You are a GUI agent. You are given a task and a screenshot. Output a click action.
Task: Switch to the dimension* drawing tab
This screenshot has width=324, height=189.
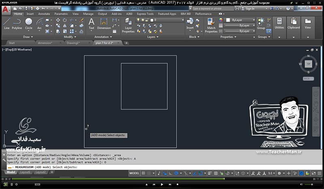[45, 43]
